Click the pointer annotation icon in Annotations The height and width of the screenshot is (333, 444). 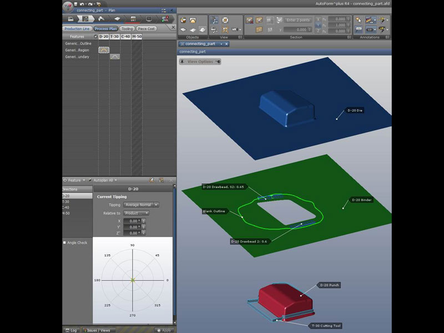pyautogui.click(x=359, y=20)
